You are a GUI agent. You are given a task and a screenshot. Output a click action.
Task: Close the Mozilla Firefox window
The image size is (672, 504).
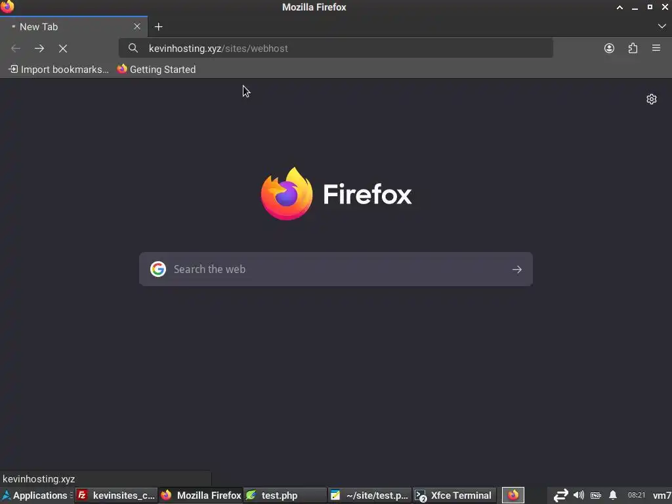click(665, 7)
